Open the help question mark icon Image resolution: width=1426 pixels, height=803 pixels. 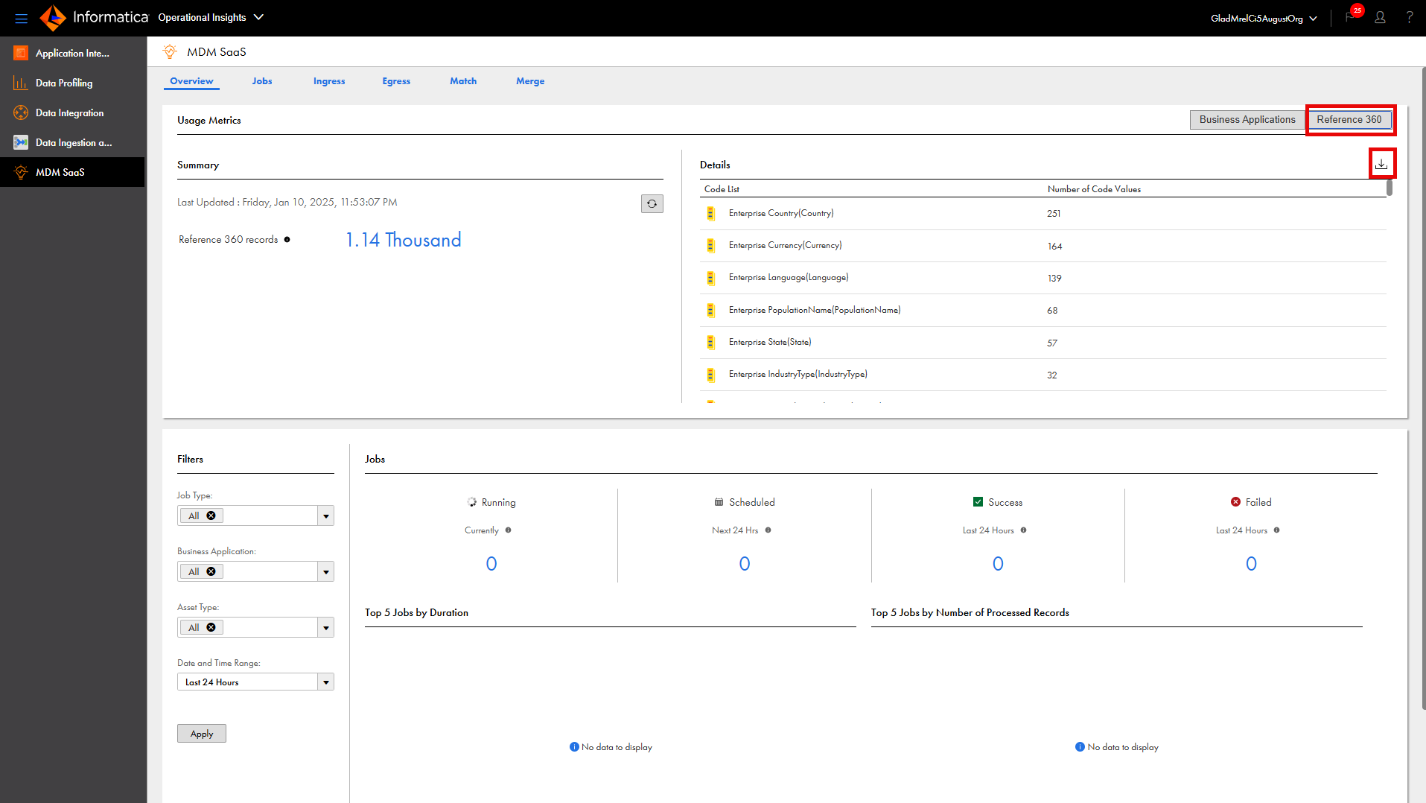coord(1410,17)
